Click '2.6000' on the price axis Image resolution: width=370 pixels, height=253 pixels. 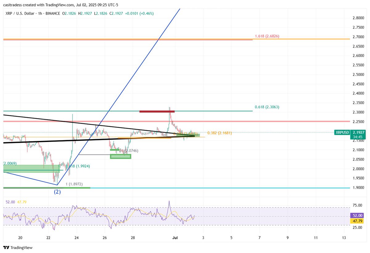coord(358,56)
